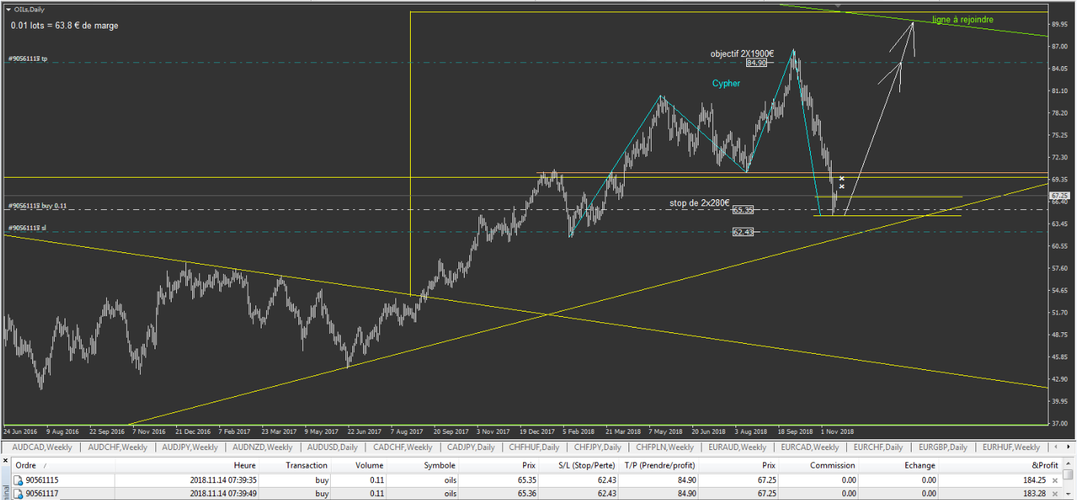Viewport: 1077px width, 500px height.
Task: Open the EURAUD,Weekly chart tab
Action: (737, 447)
